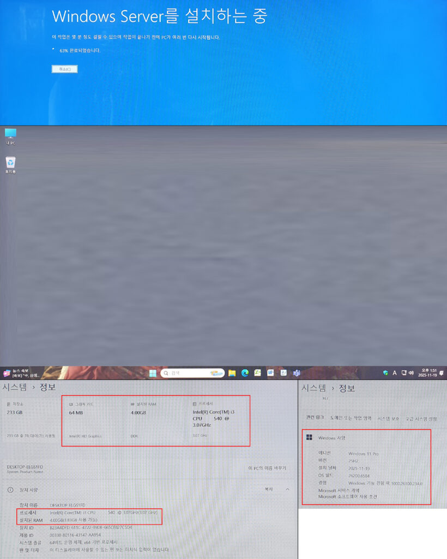Image resolution: width=447 pixels, height=559 pixels.
Task: Launch Microsoft Edge from the taskbar
Action: point(245,373)
